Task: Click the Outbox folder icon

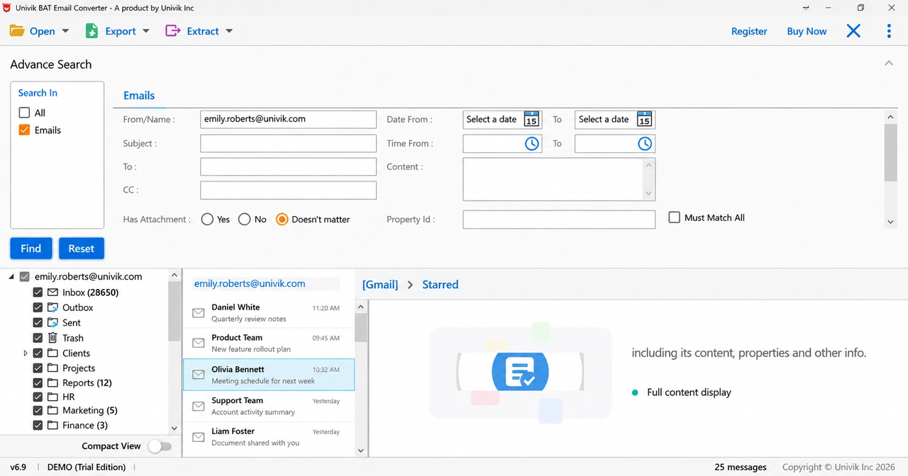Action: click(x=53, y=307)
